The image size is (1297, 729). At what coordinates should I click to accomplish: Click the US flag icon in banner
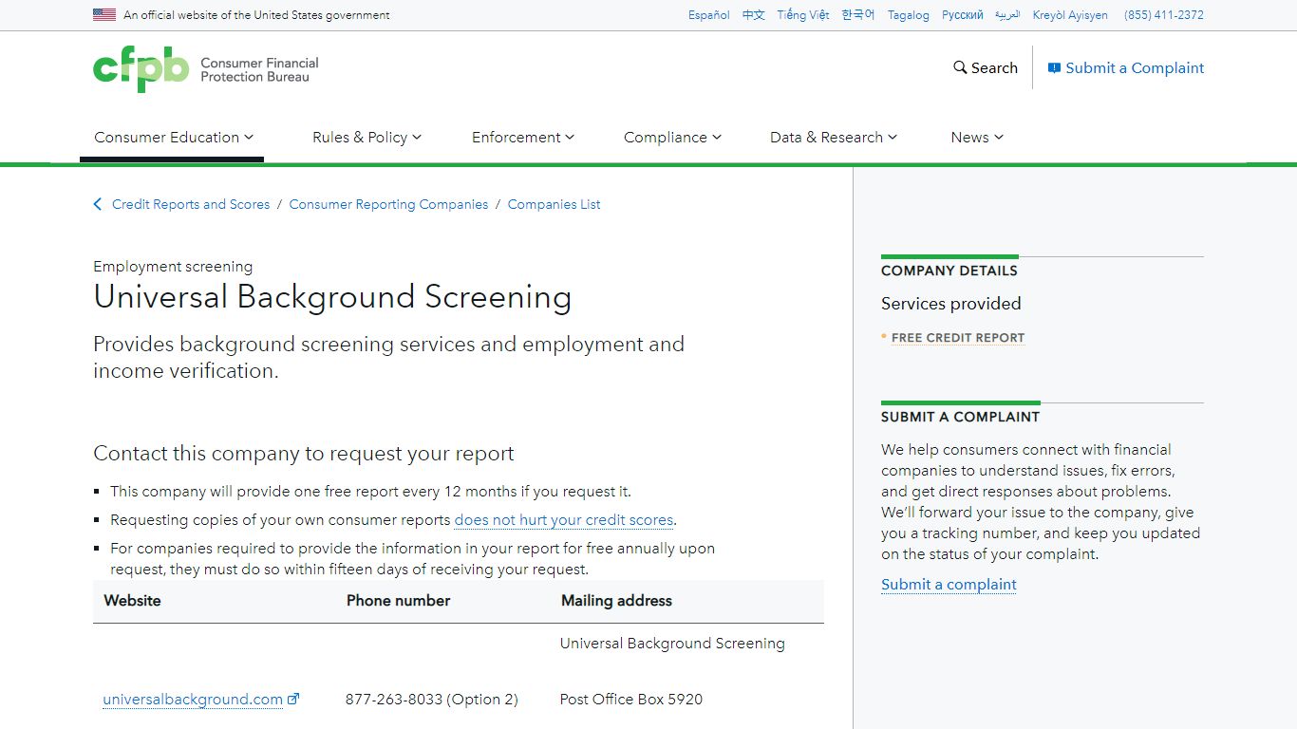point(104,14)
